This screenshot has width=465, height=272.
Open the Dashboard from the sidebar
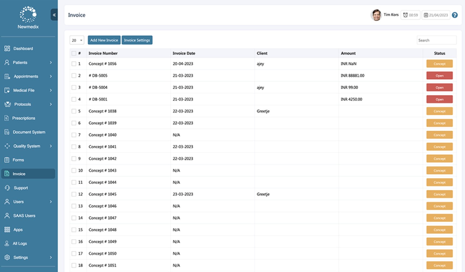coord(23,49)
